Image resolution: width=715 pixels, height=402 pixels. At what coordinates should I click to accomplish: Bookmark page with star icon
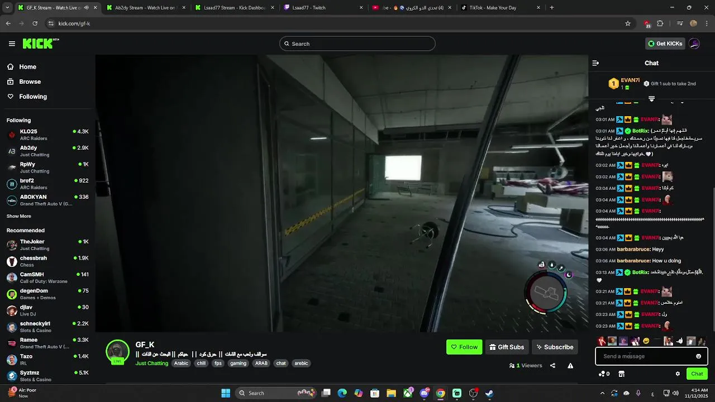(628, 23)
